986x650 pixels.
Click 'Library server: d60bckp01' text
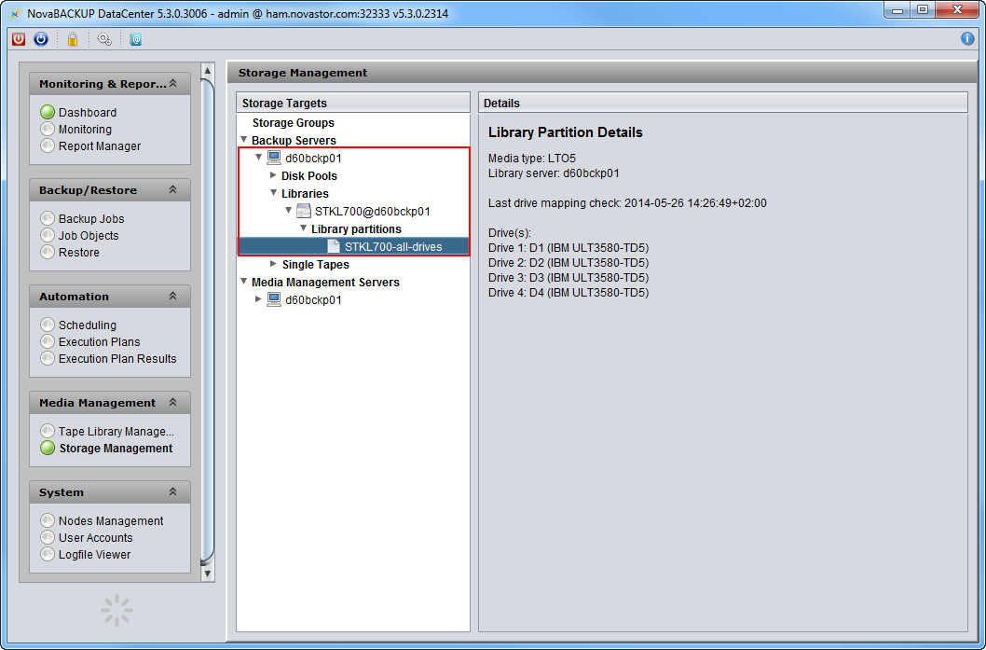[554, 173]
